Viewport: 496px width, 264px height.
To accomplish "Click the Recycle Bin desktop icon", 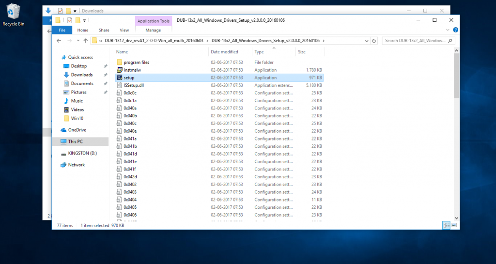I will point(13,15).
